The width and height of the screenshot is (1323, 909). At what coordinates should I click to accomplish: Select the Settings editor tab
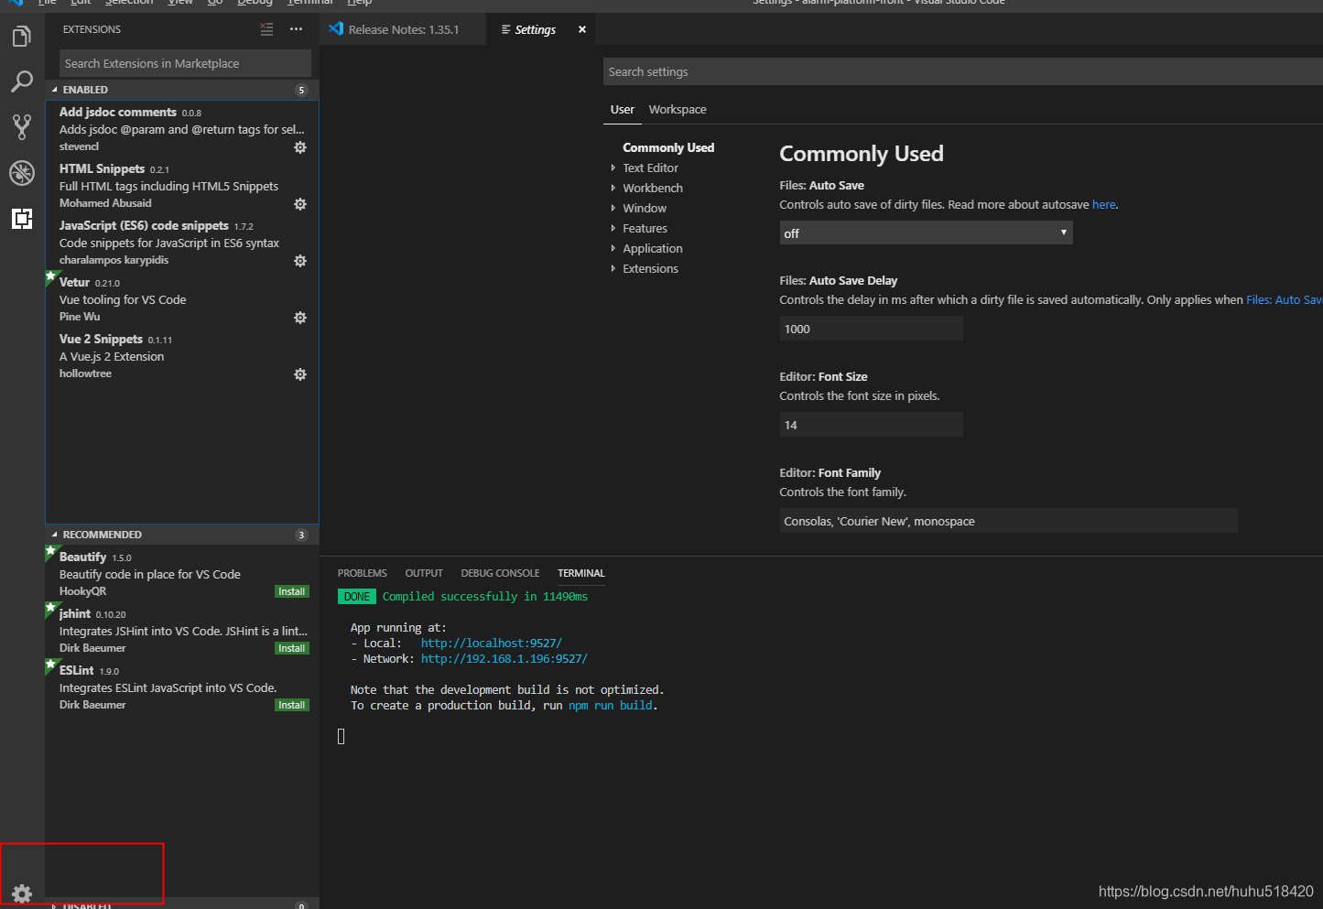pyautogui.click(x=535, y=29)
